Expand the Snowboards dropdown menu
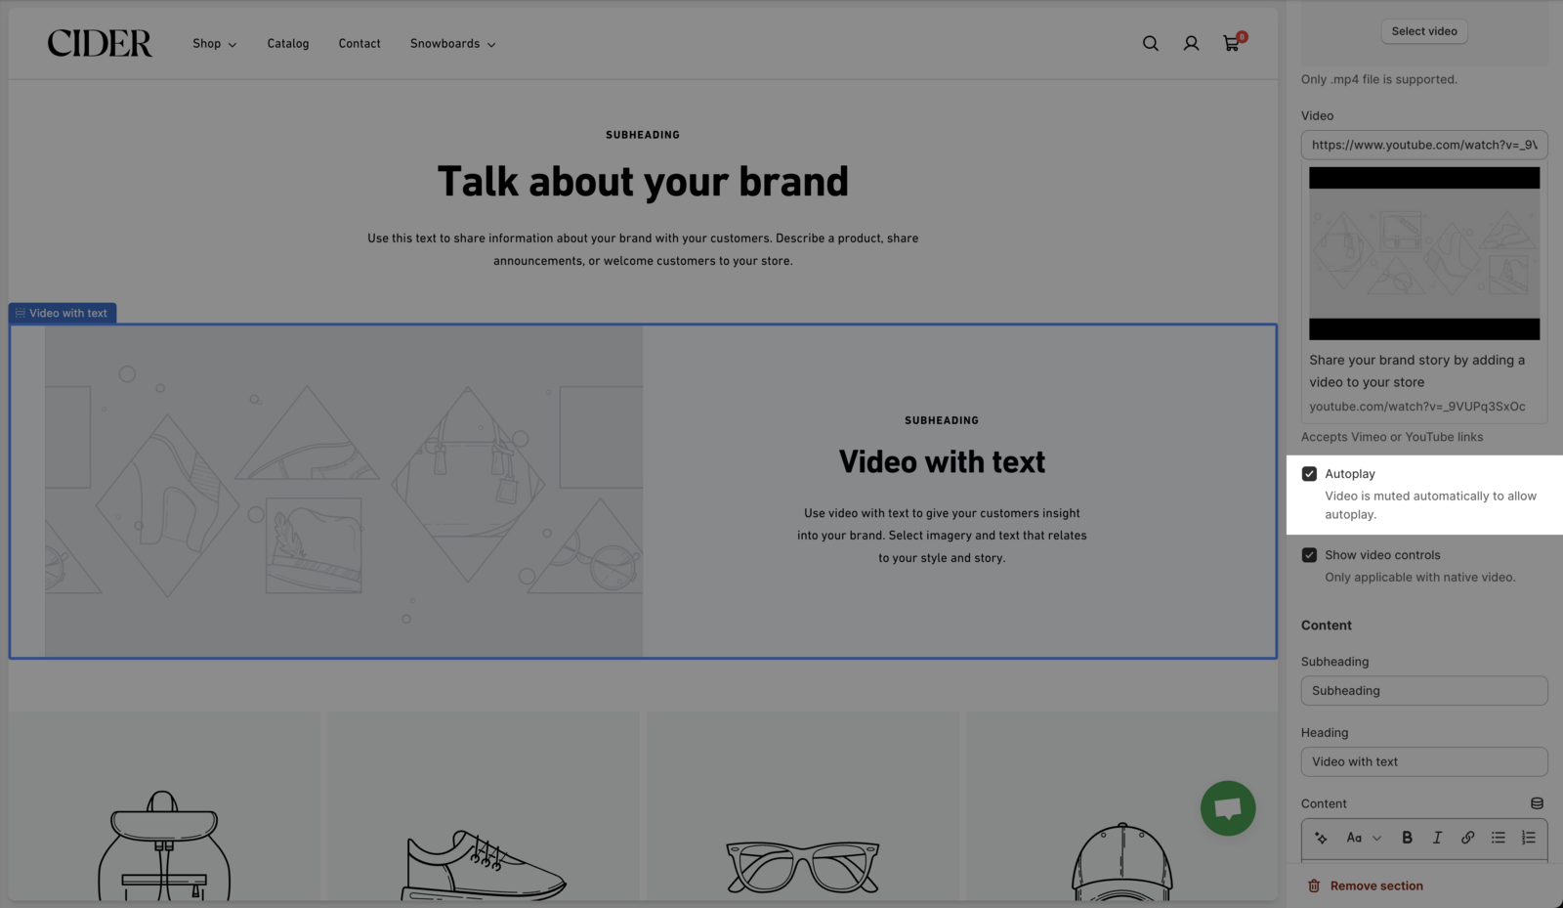Image resolution: width=1563 pixels, height=908 pixels. click(x=452, y=44)
